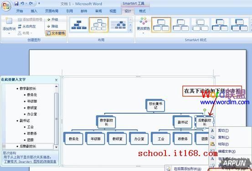The image size is (252, 171).
Task: Click 办公室 entry in the text pane
Action: (x=32, y=114)
